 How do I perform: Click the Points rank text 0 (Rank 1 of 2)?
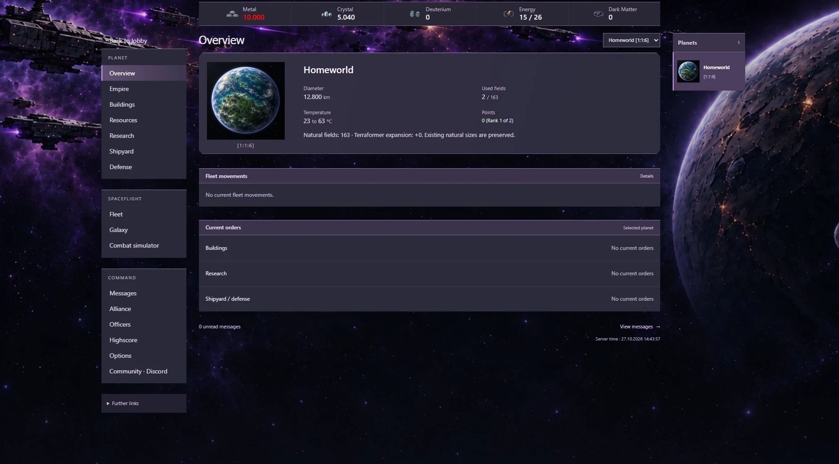click(x=497, y=120)
